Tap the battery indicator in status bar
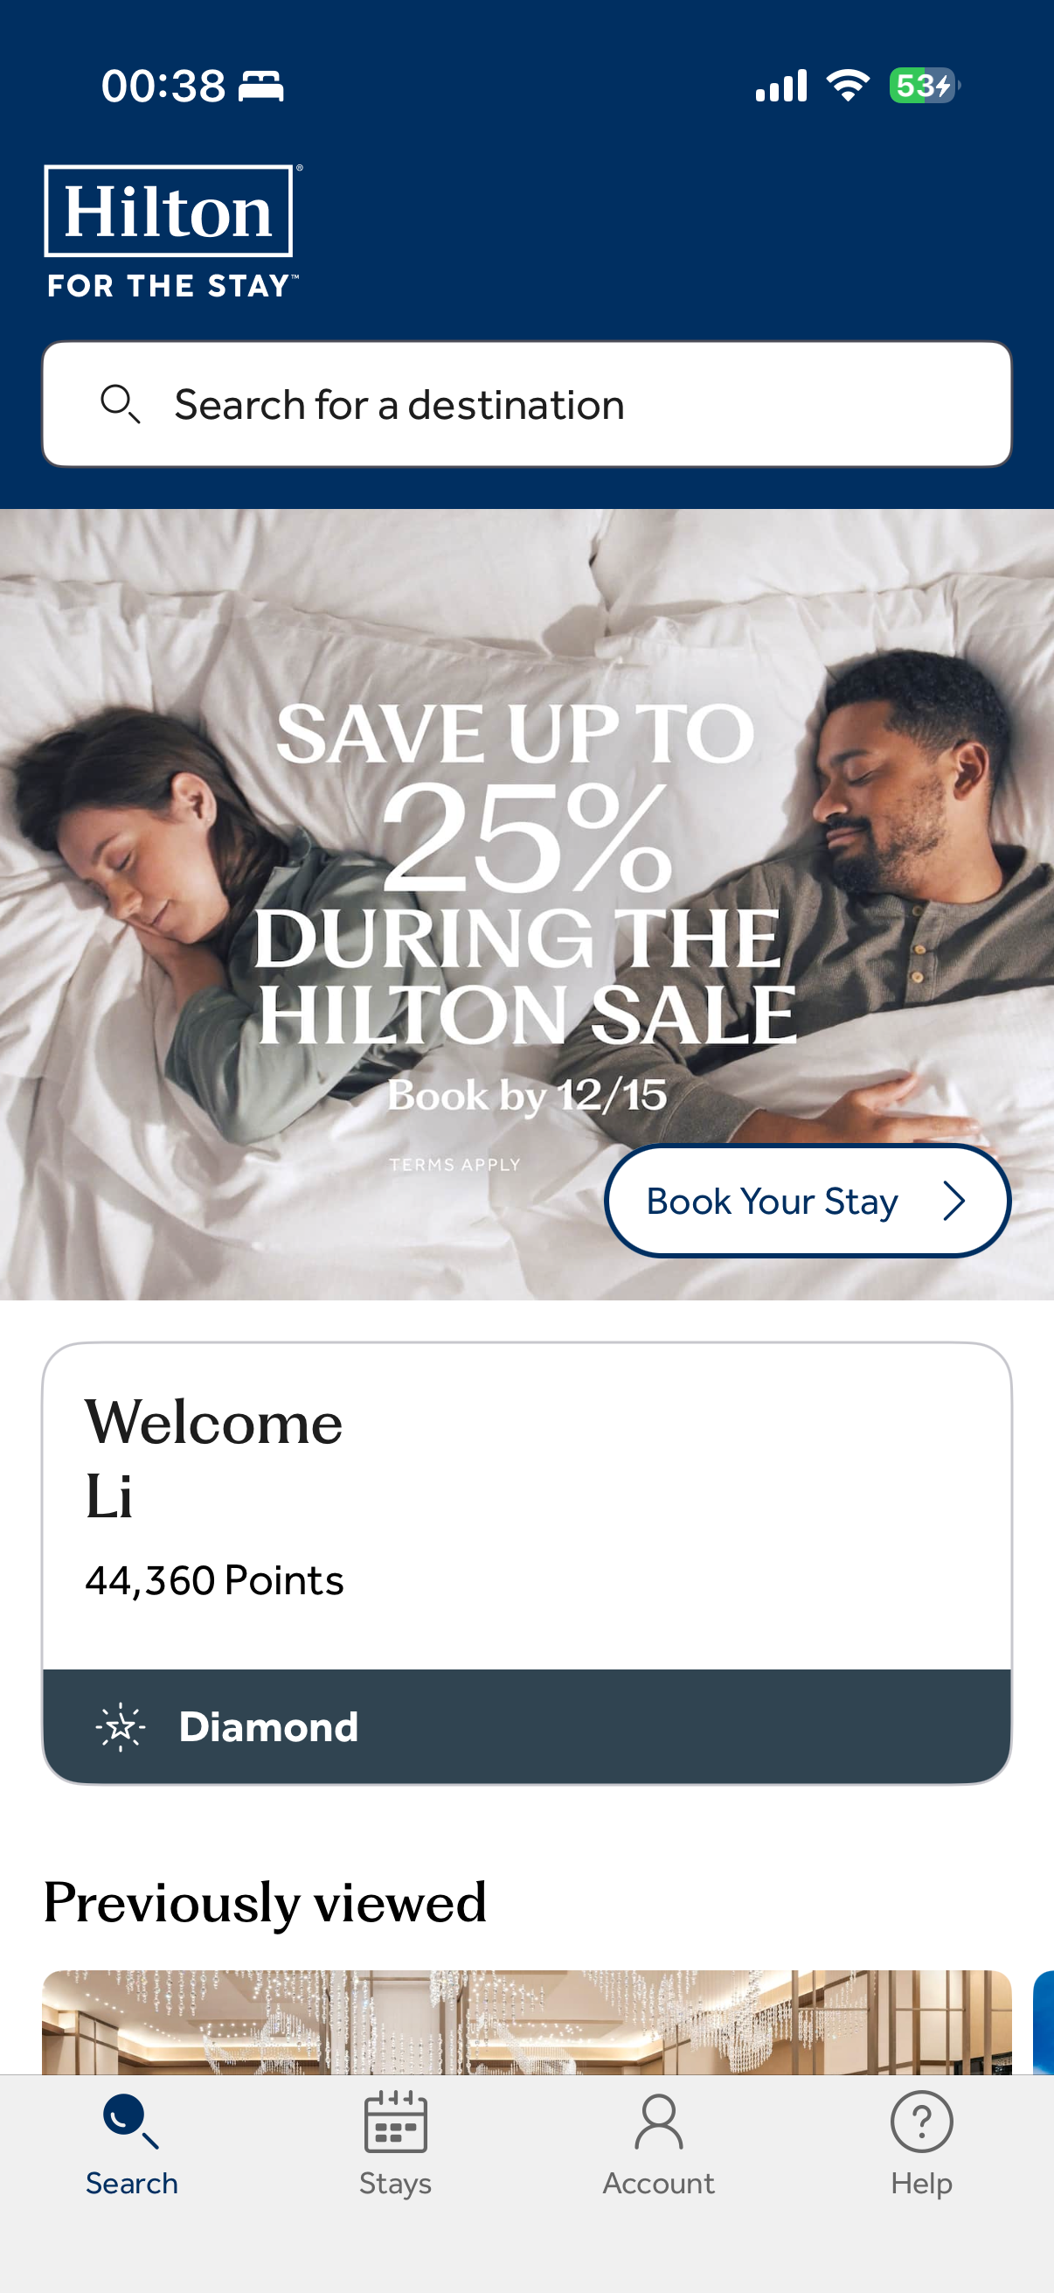 924,86
